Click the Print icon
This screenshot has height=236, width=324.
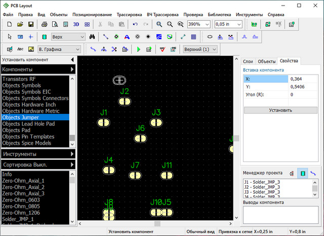(44, 24)
